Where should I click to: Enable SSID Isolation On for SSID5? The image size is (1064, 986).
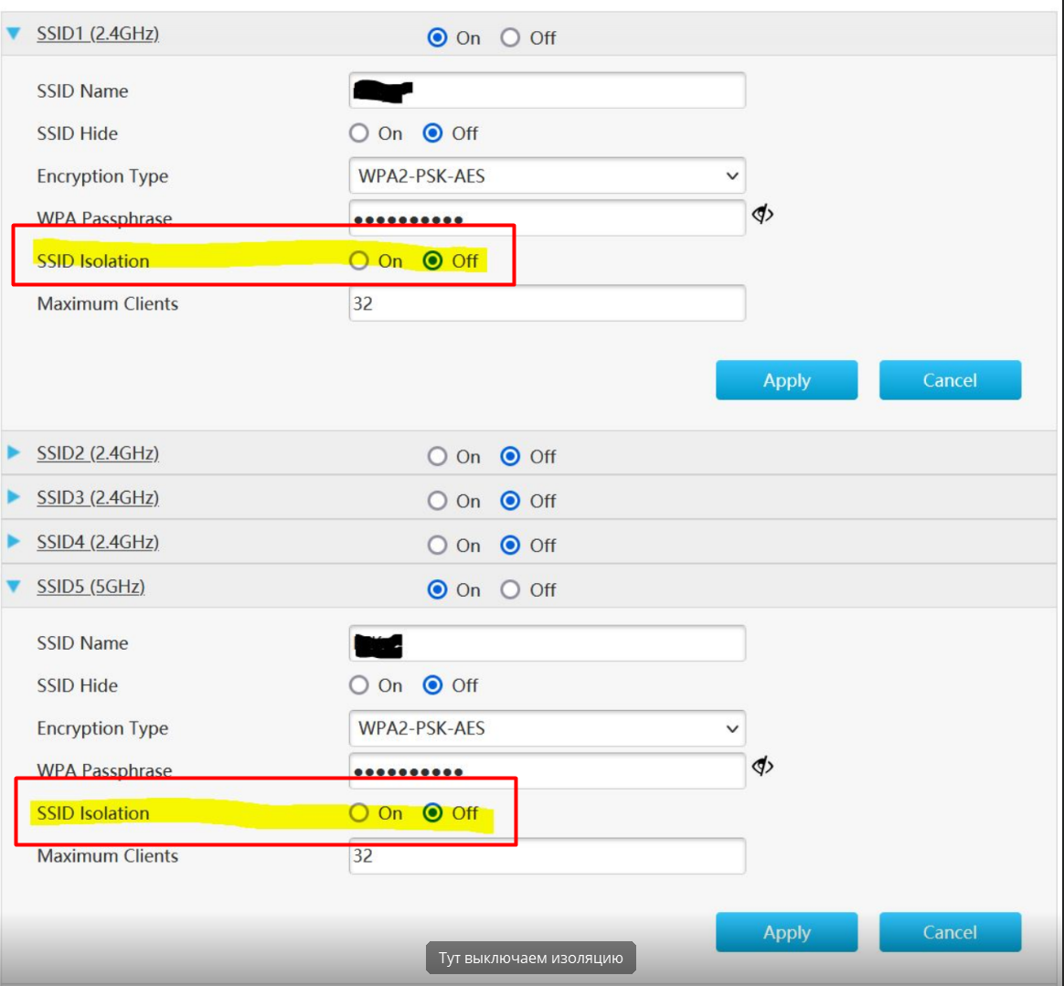[359, 813]
